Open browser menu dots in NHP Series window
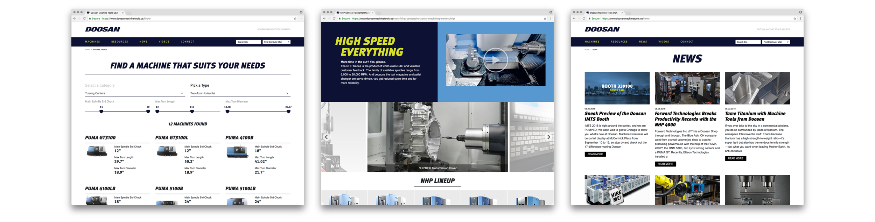875x222 pixels. [551, 19]
